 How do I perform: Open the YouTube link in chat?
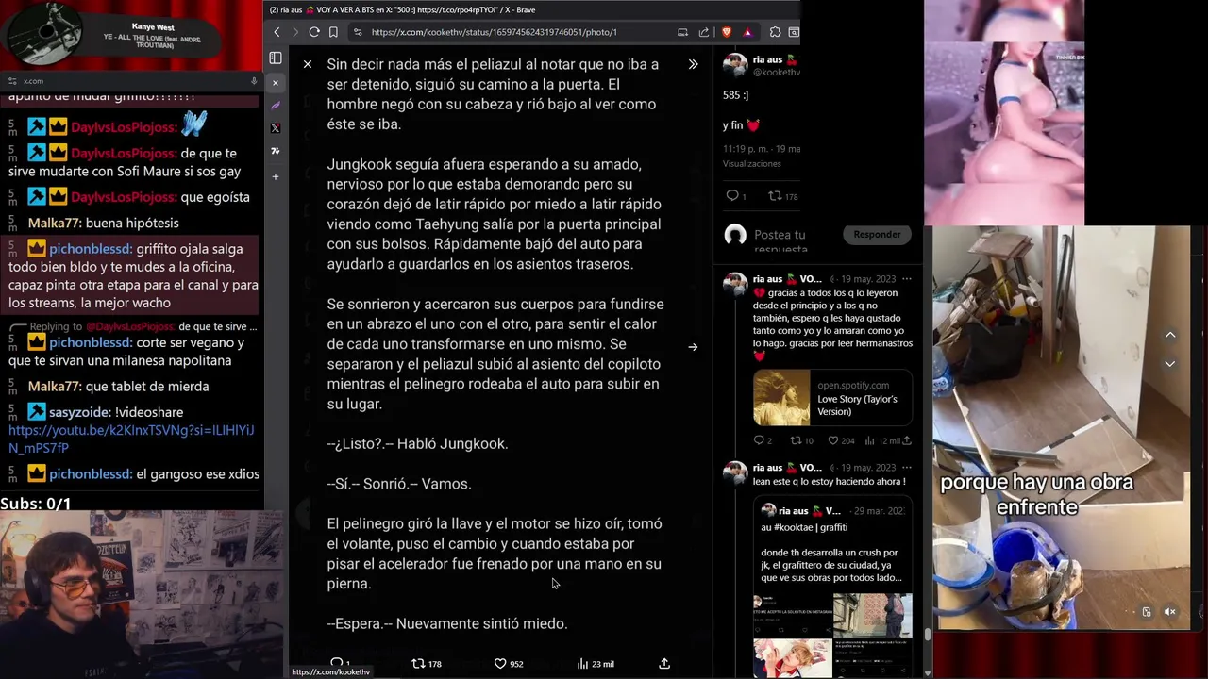click(x=131, y=439)
